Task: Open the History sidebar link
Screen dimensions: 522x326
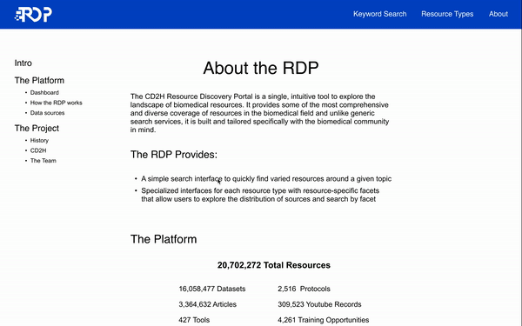Action: click(39, 140)
